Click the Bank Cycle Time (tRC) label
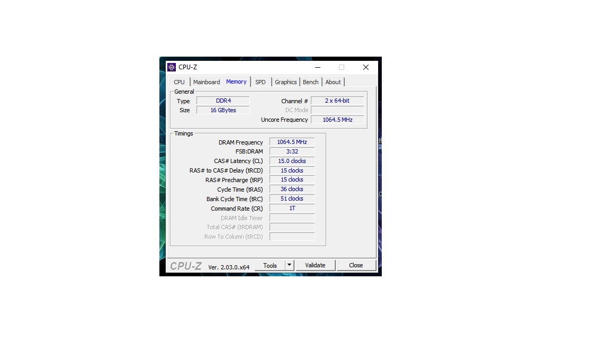This screenshot has height=343, width=610. pos(235,199)
